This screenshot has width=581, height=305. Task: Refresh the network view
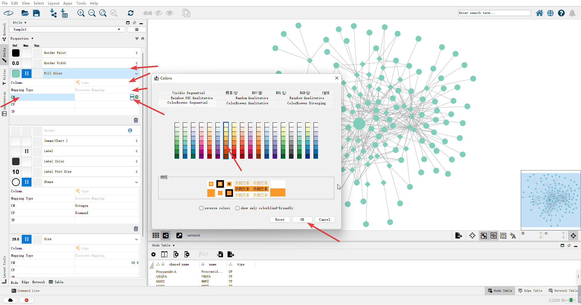tap(131, 13)
